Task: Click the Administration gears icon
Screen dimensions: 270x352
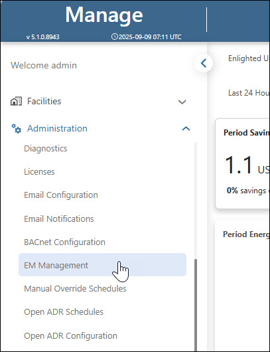Action: tap(16, 128)
